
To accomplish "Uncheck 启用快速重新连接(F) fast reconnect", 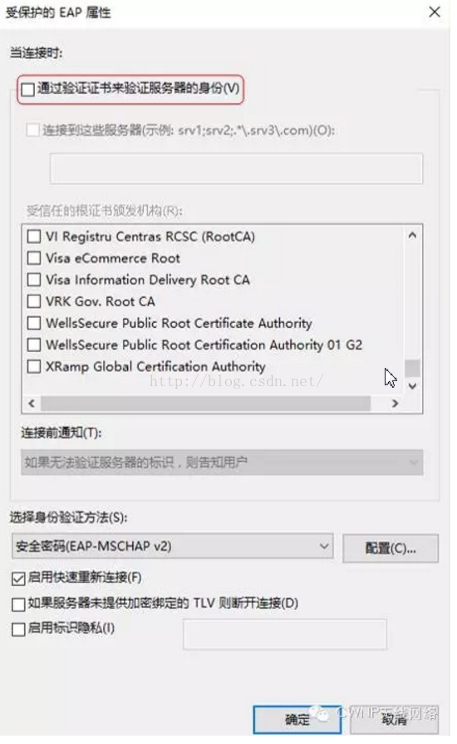I will pos(18,578).
